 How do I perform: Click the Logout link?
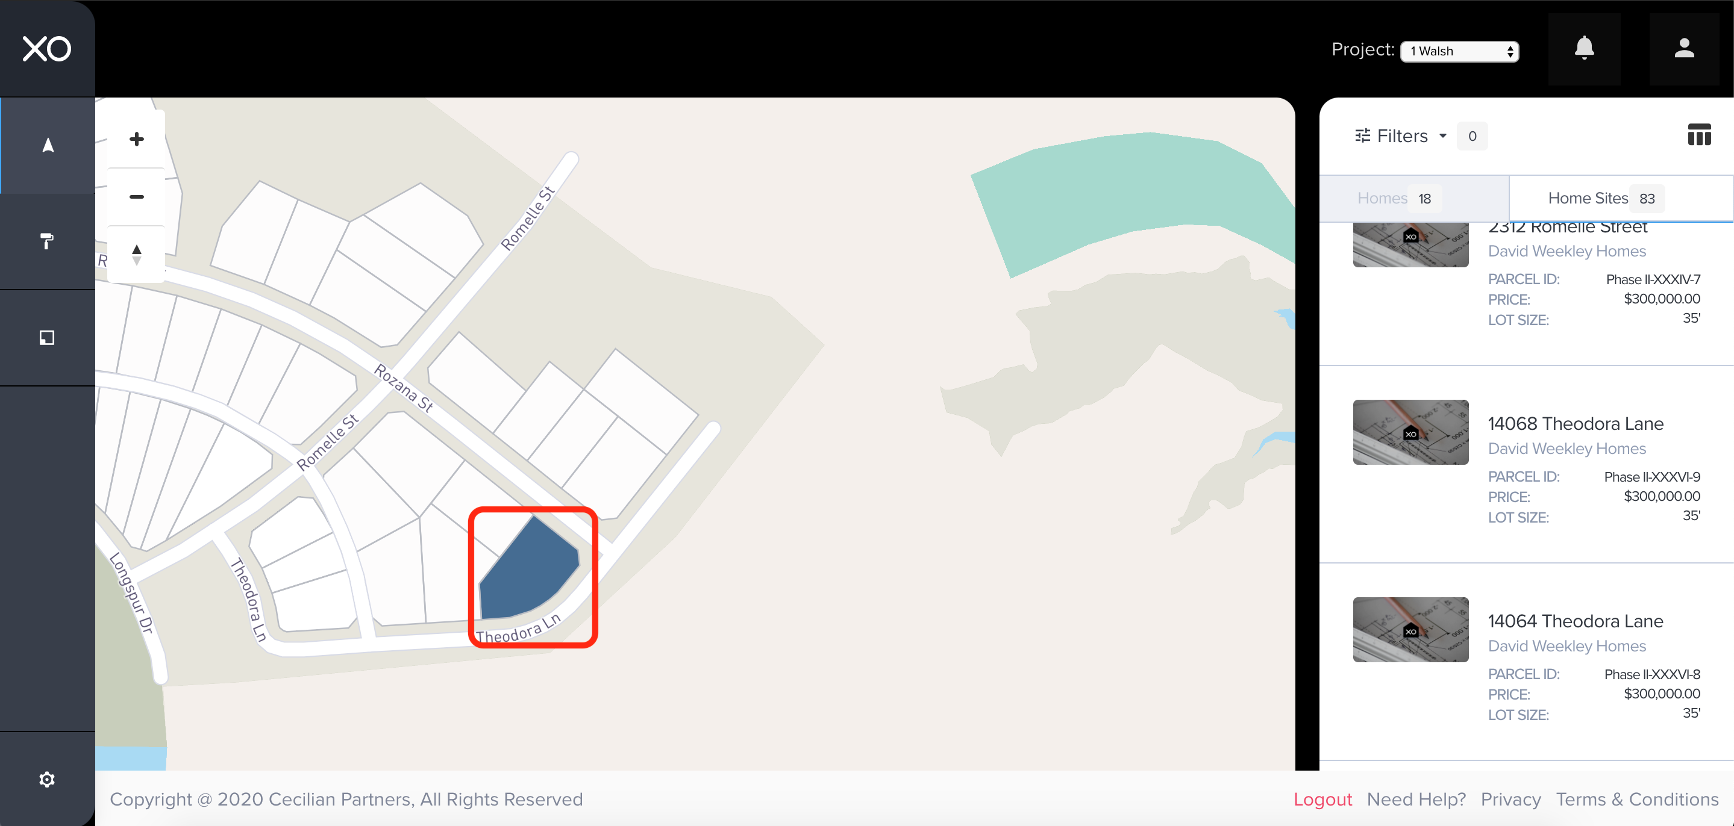coord(1322,799)
